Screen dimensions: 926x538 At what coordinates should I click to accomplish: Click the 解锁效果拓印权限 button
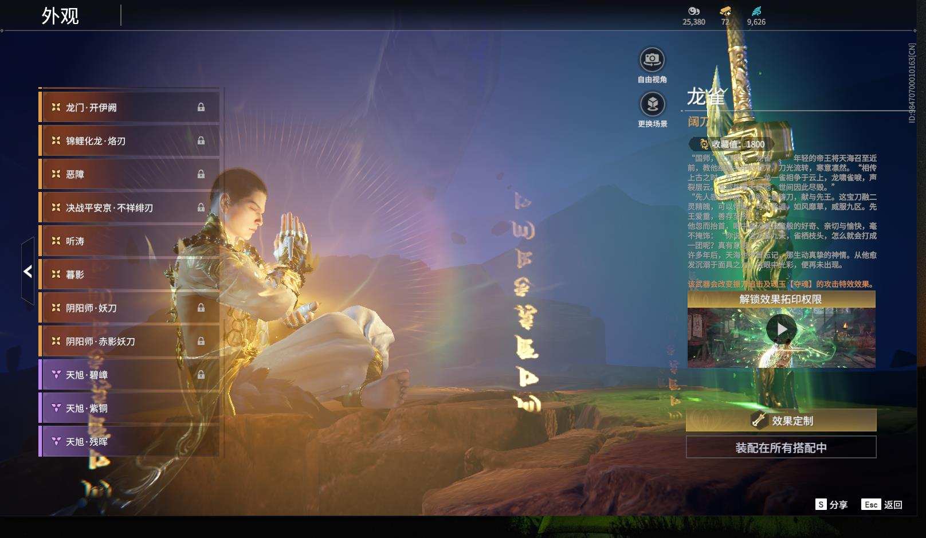coord(781,299)
